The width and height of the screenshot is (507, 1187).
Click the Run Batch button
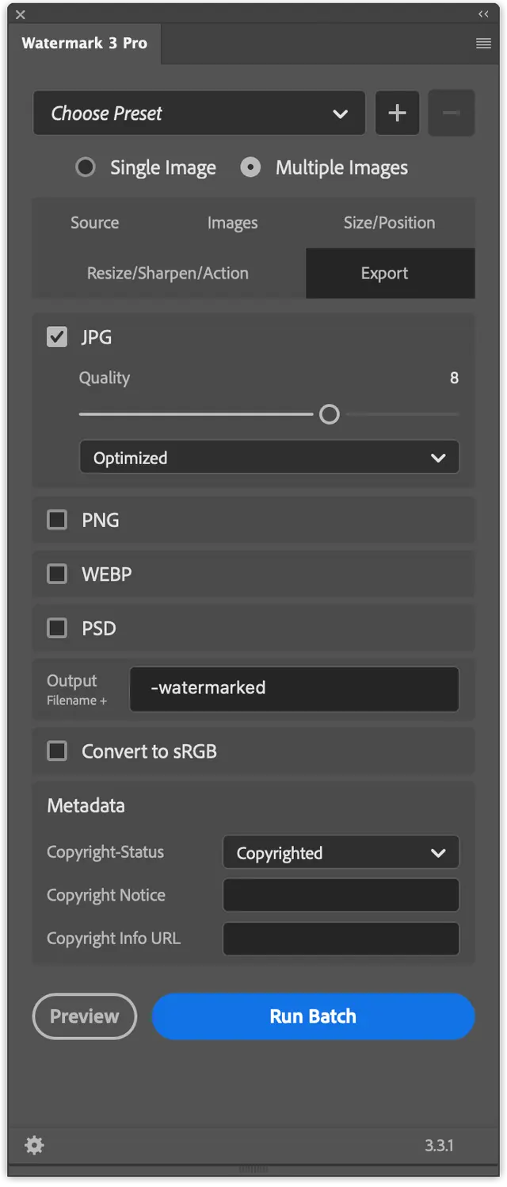pyautogui.click(x=313, y=1016)
